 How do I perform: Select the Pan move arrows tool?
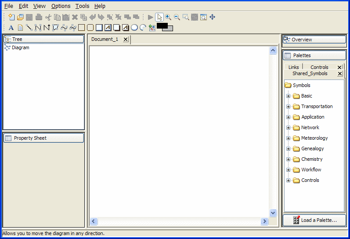(x=213, y=17)
